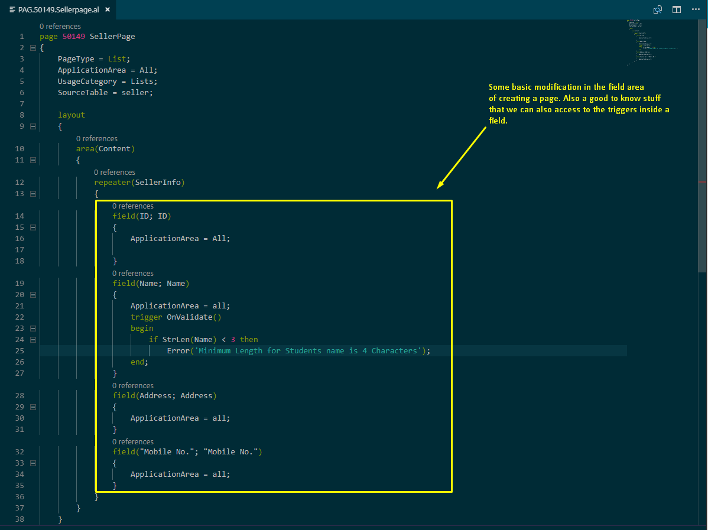Image resolution: width=708 pixels, height=530 pixels.
Task: Collapse field Name fold at line 20
Action: click(33, 295)
